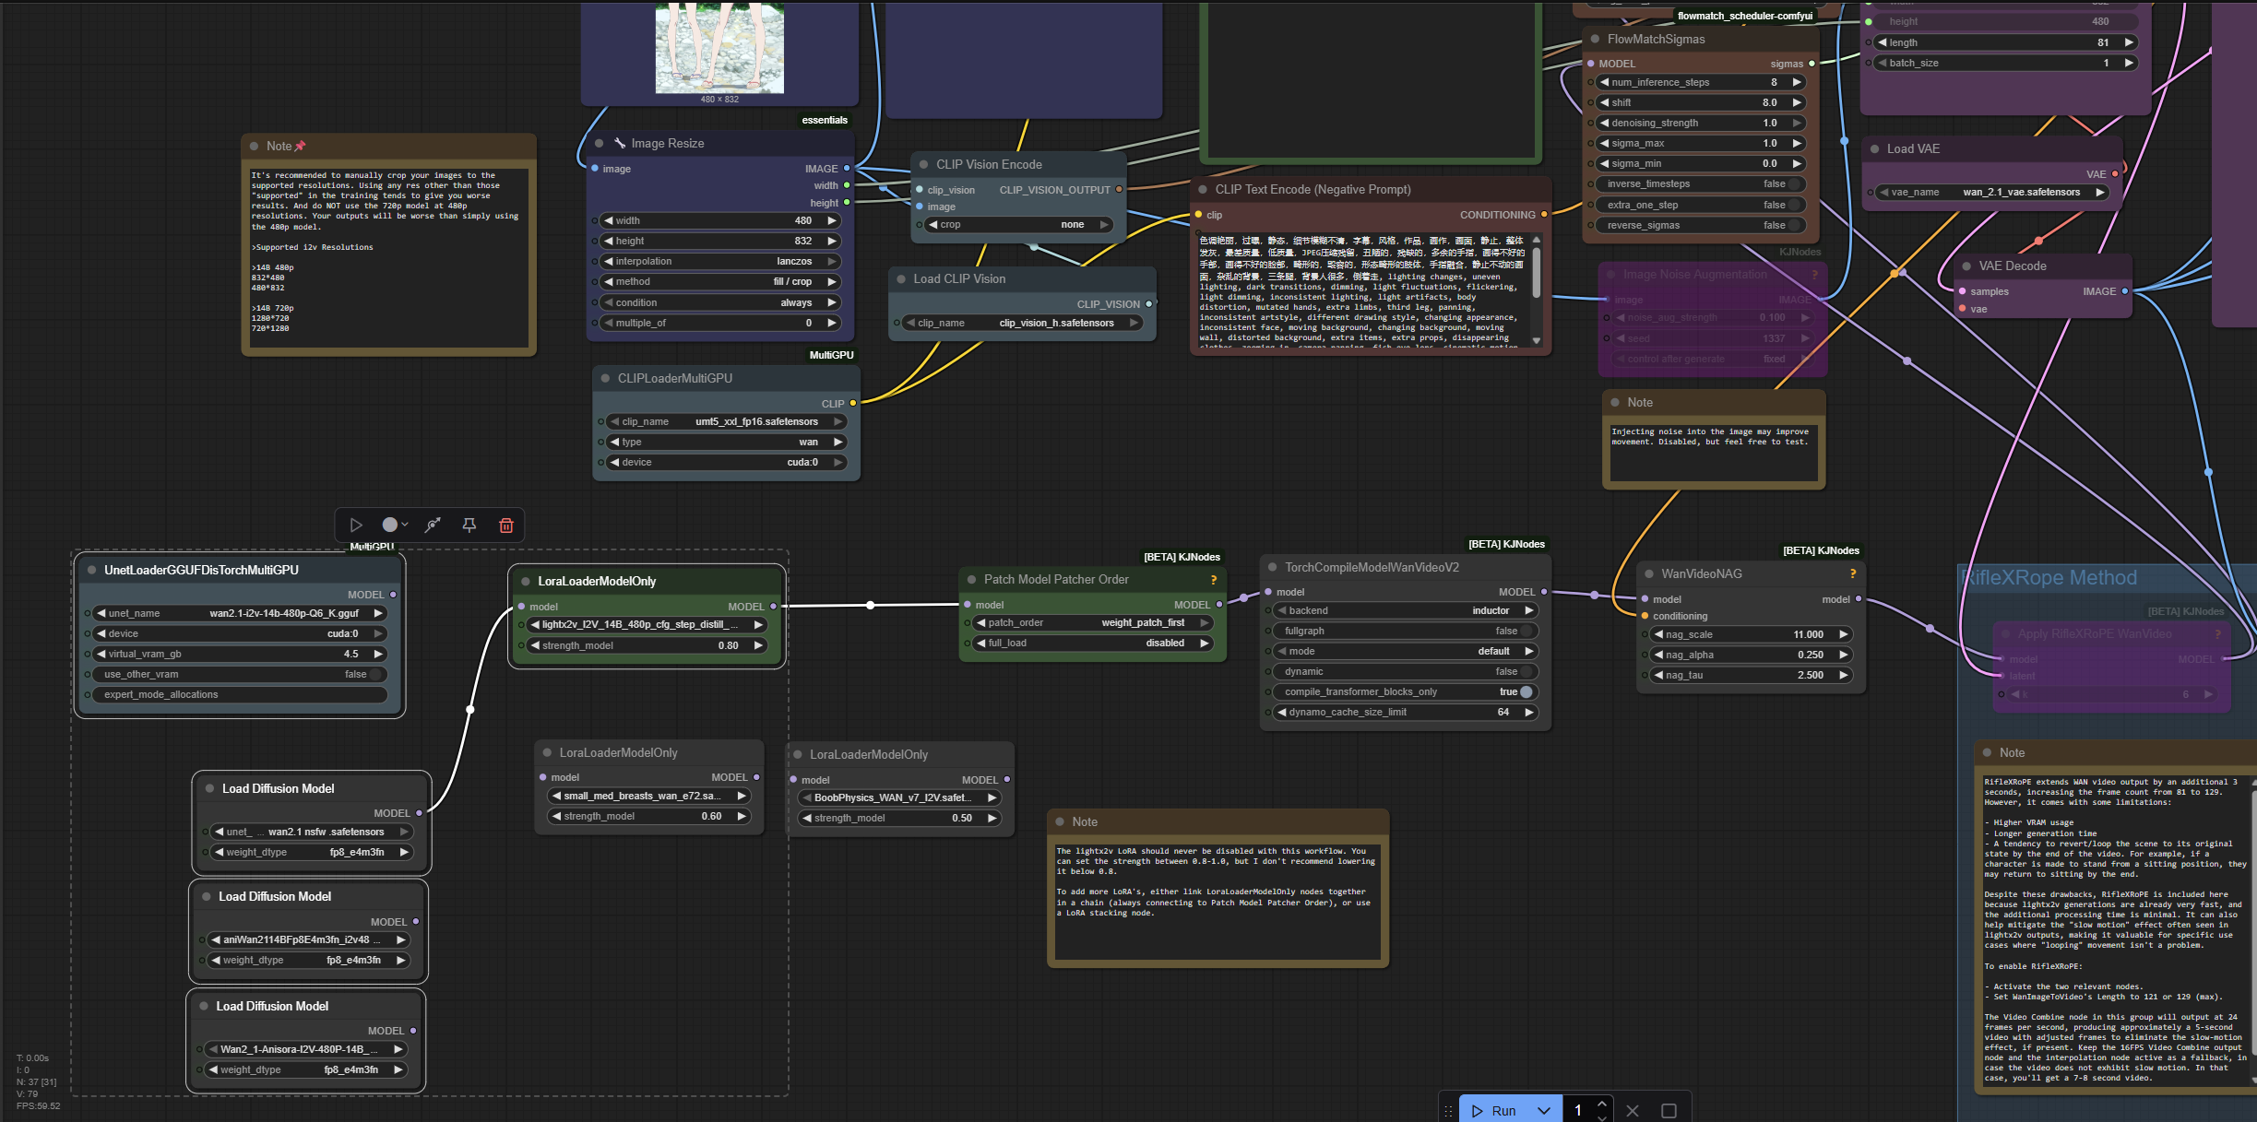Toggle use_other_vram in UnetLoader node
Screen dimensions: 2257x1122
pos(240,675)
